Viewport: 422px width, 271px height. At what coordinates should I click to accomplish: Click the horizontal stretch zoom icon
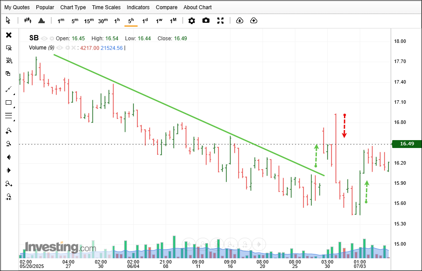coord(9,184)
